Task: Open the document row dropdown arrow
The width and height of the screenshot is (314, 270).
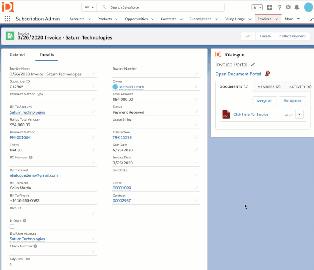Action: click(x=300, y=114)
